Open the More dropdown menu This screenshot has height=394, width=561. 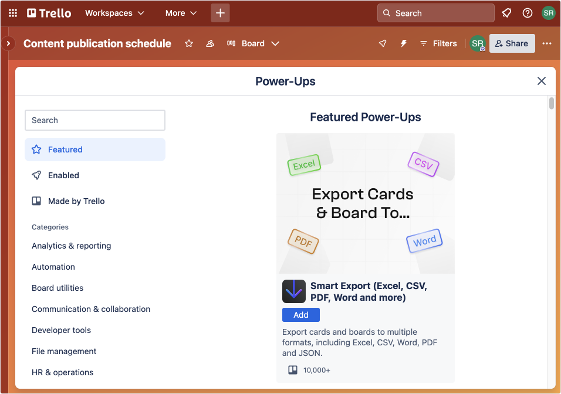180,12
